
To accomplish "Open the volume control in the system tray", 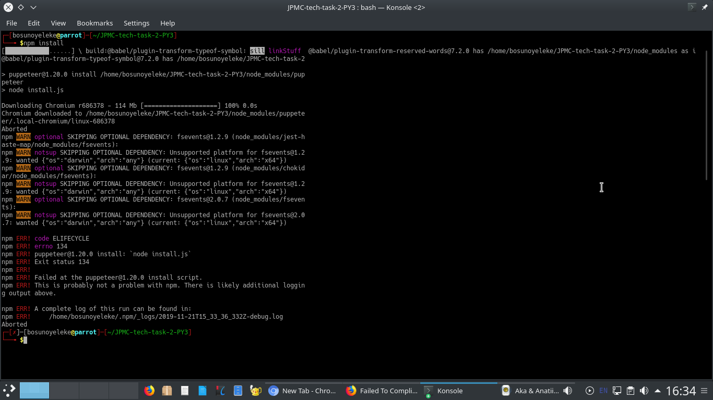I will pyautogui.click(x=644, y=391).
